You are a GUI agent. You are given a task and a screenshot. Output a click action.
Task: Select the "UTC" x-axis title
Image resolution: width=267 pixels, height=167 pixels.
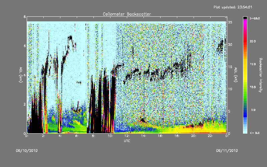[127, 141]
